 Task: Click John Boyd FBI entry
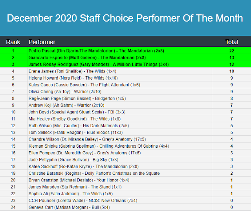[76, 112]
